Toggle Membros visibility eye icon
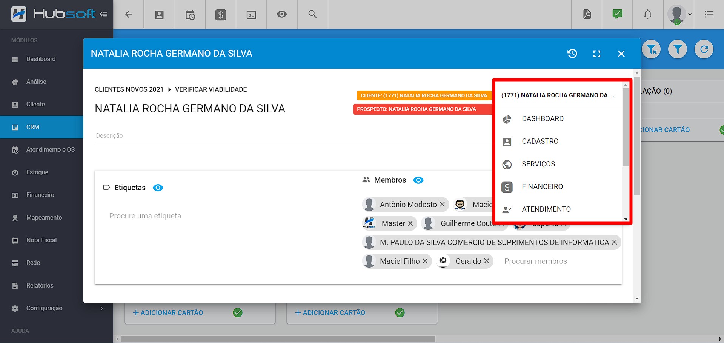The width and height of the screenshot is (724, 343). [418, 180]
